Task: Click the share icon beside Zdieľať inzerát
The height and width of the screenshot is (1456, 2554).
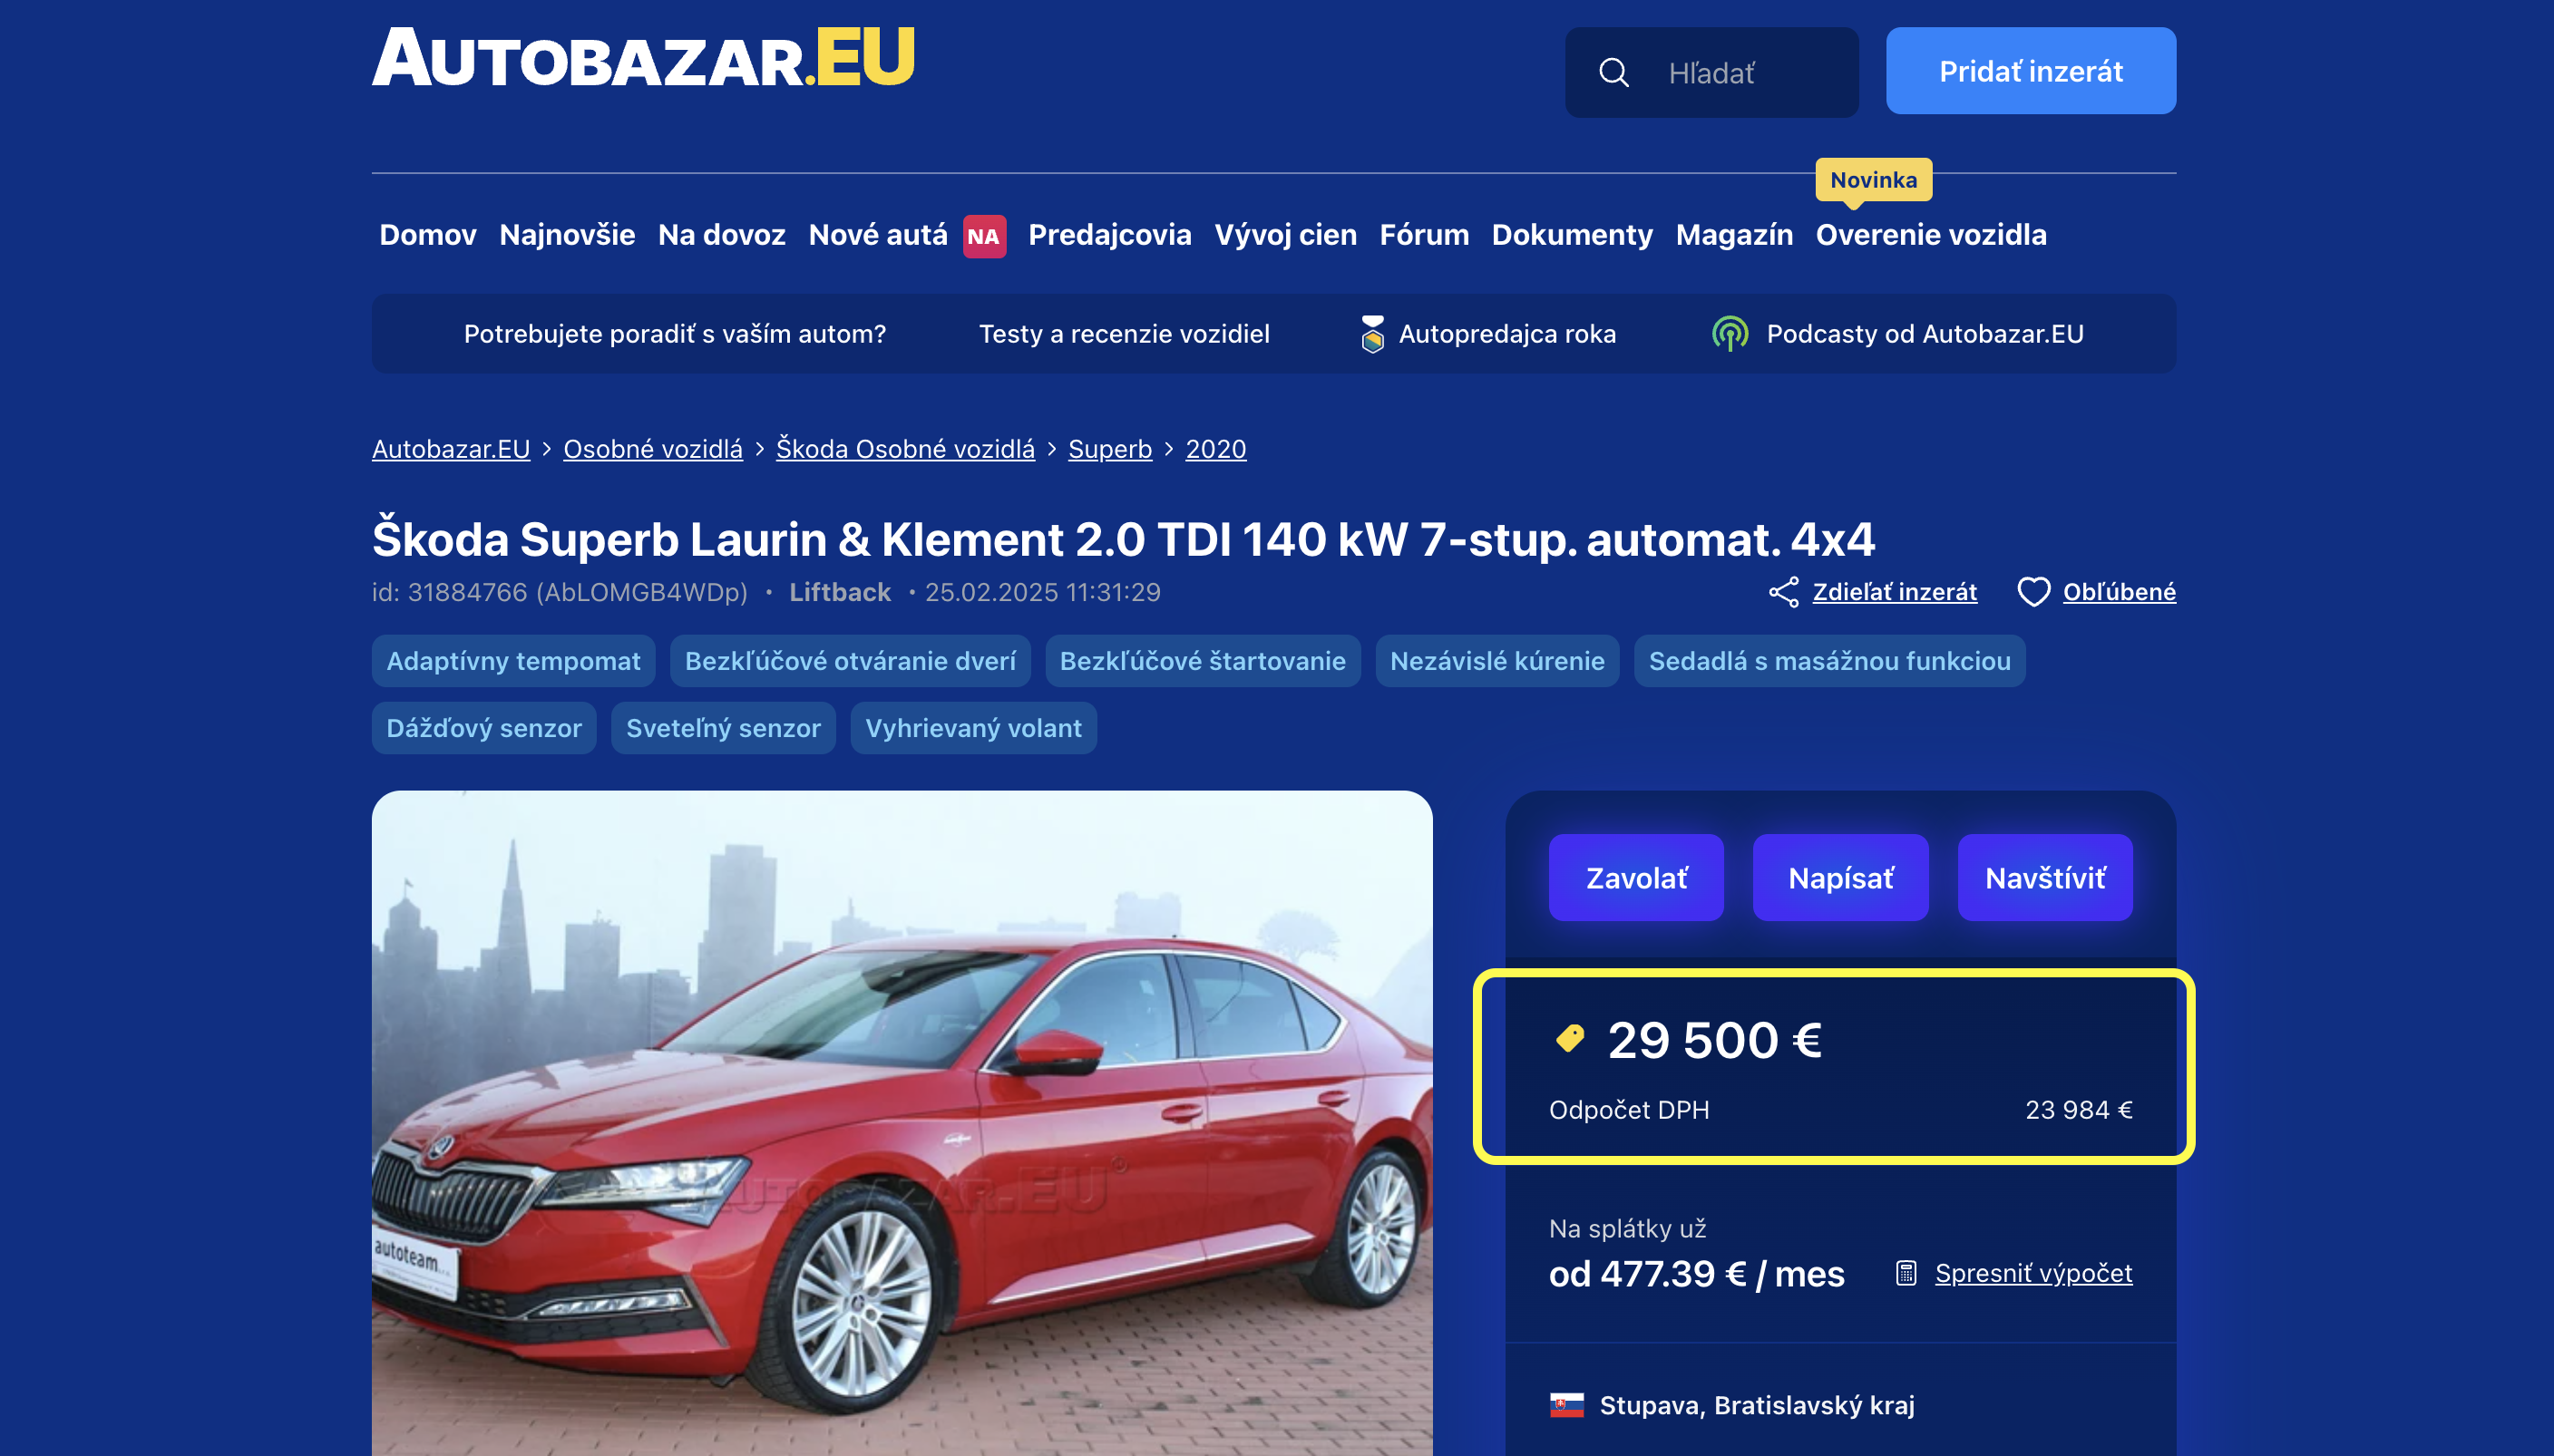Action: click(1784, 592)
